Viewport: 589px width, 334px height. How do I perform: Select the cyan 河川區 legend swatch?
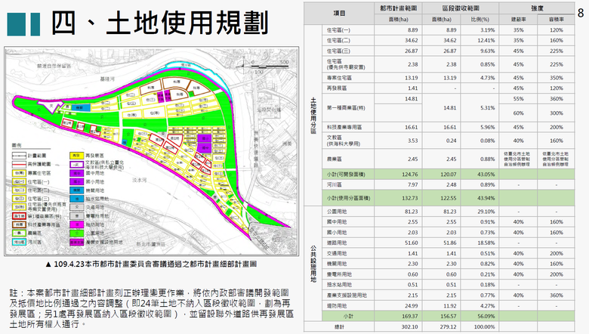(x=19, y=242)
